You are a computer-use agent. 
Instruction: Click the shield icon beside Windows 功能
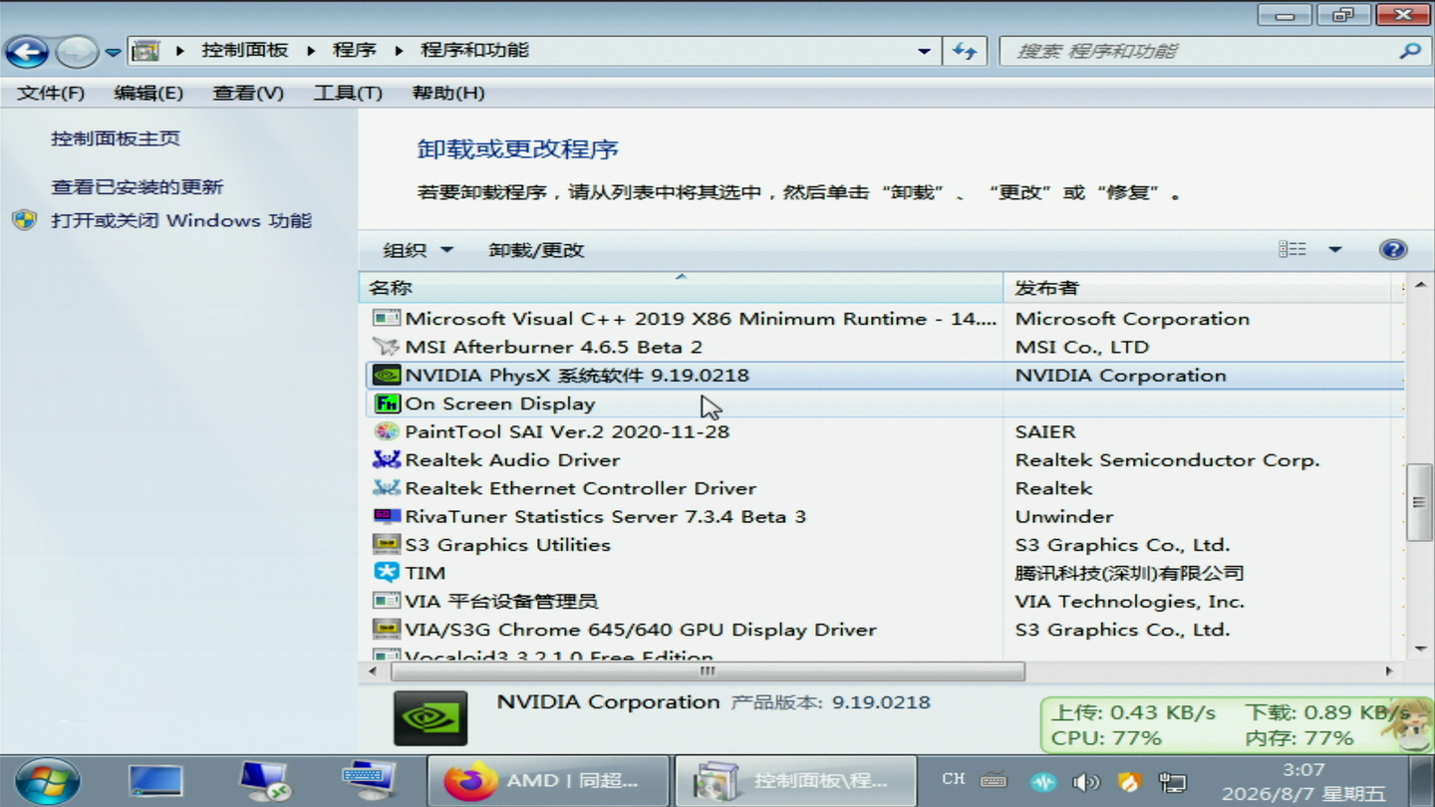tap(25, 220)
